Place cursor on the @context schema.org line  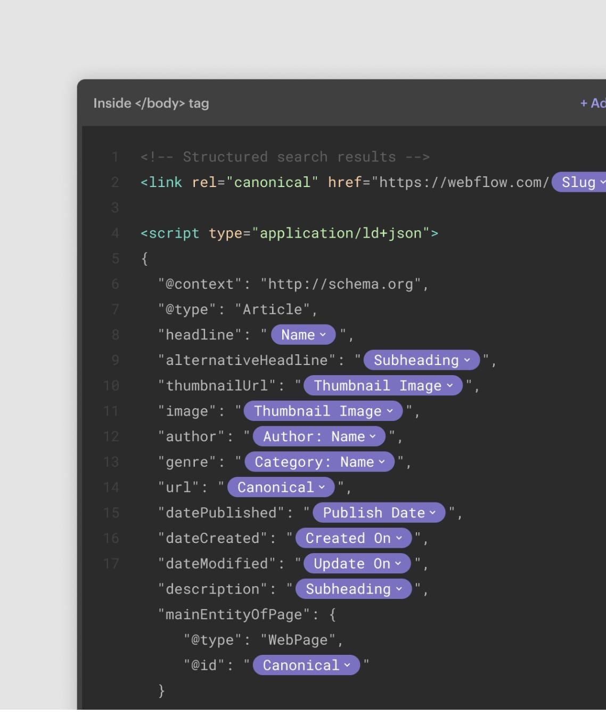[293, 284]
